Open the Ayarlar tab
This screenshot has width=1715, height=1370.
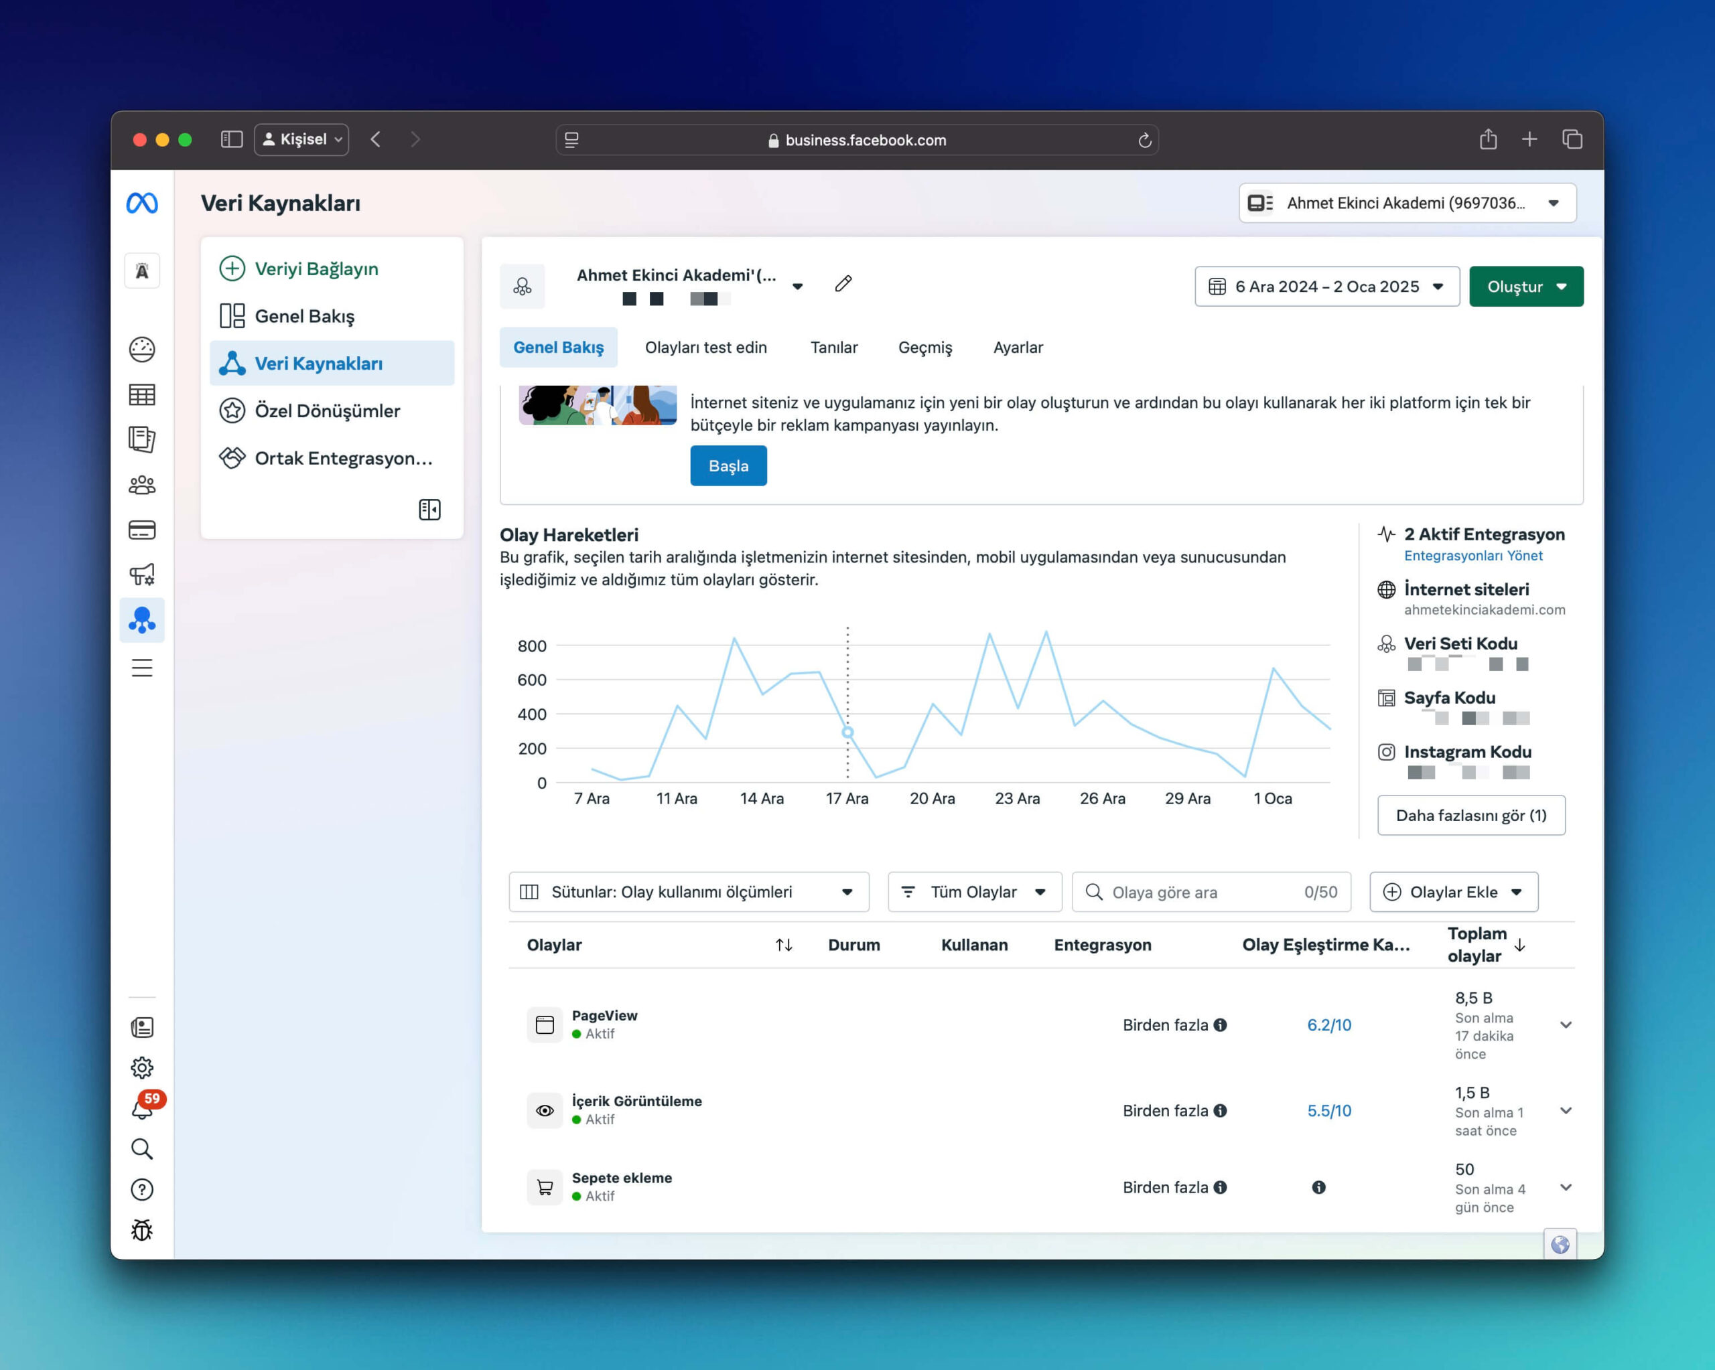click(x=1018, y=348)
